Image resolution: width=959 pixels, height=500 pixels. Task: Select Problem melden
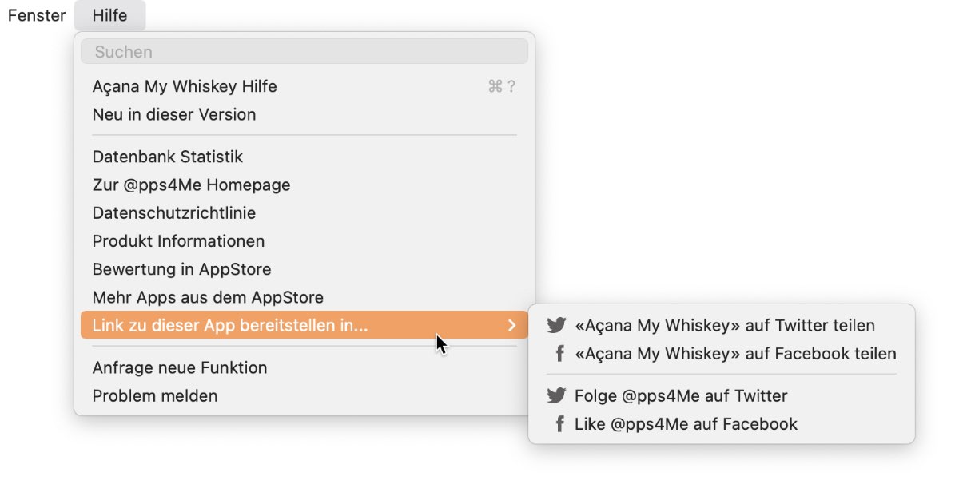coord(304,396)
